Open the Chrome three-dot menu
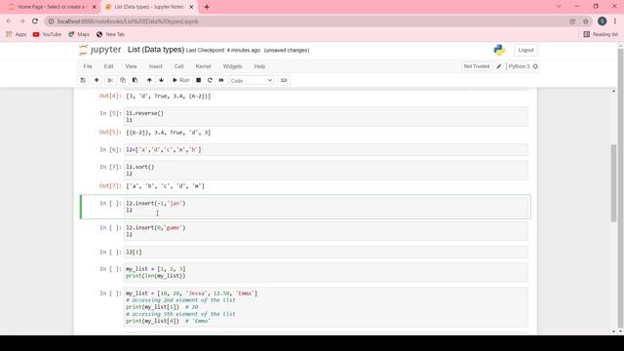The width and height of the screenshot is (624, 351). pos(615,21)
